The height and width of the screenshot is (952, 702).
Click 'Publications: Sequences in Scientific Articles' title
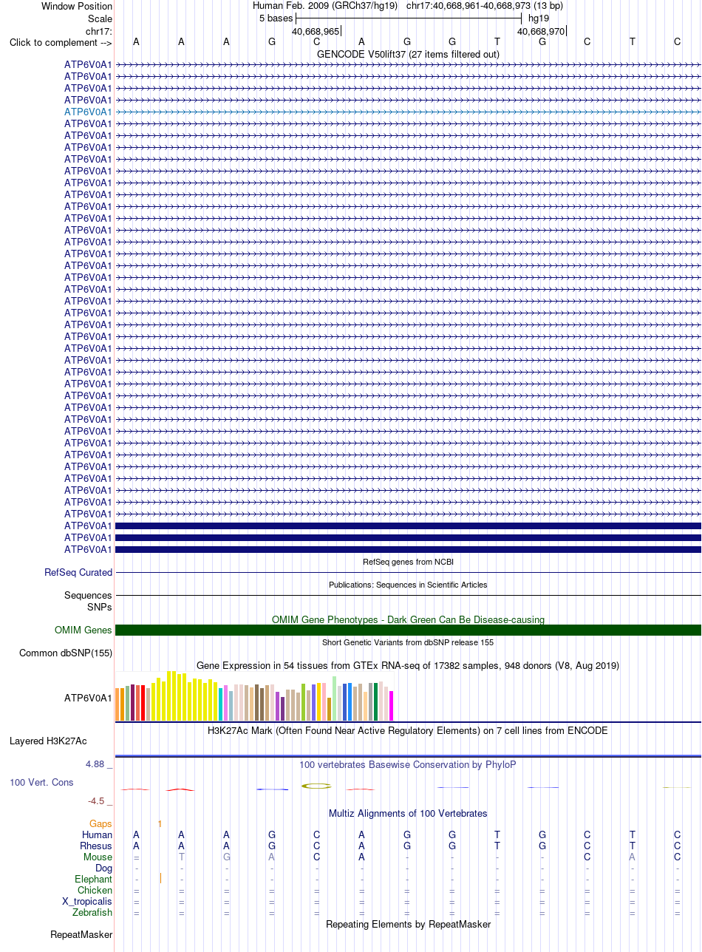(408, 585)
